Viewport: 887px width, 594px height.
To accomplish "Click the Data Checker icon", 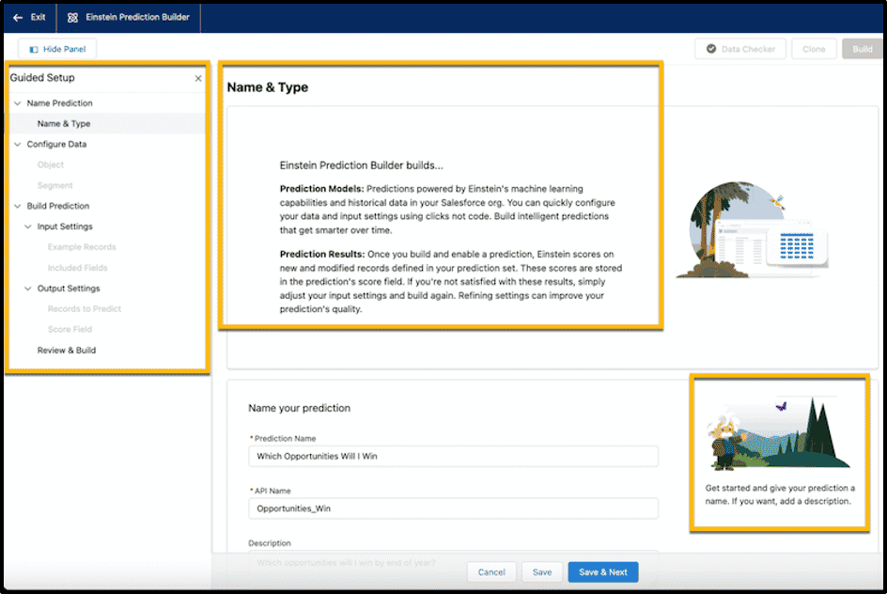I will [710, 49].
